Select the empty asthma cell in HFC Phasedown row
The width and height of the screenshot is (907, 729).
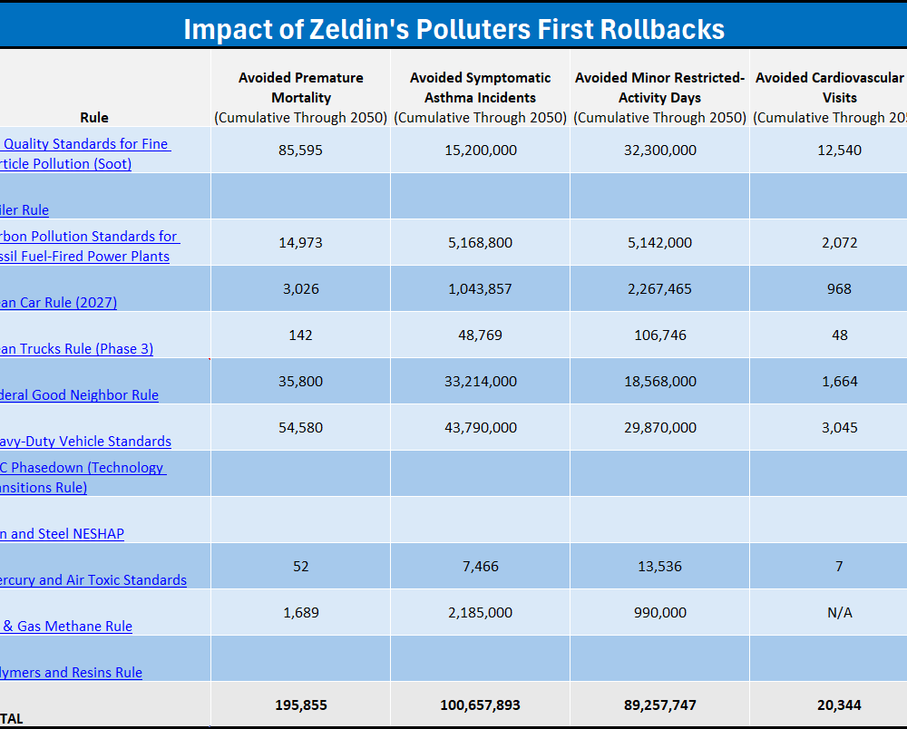[480, 473]
